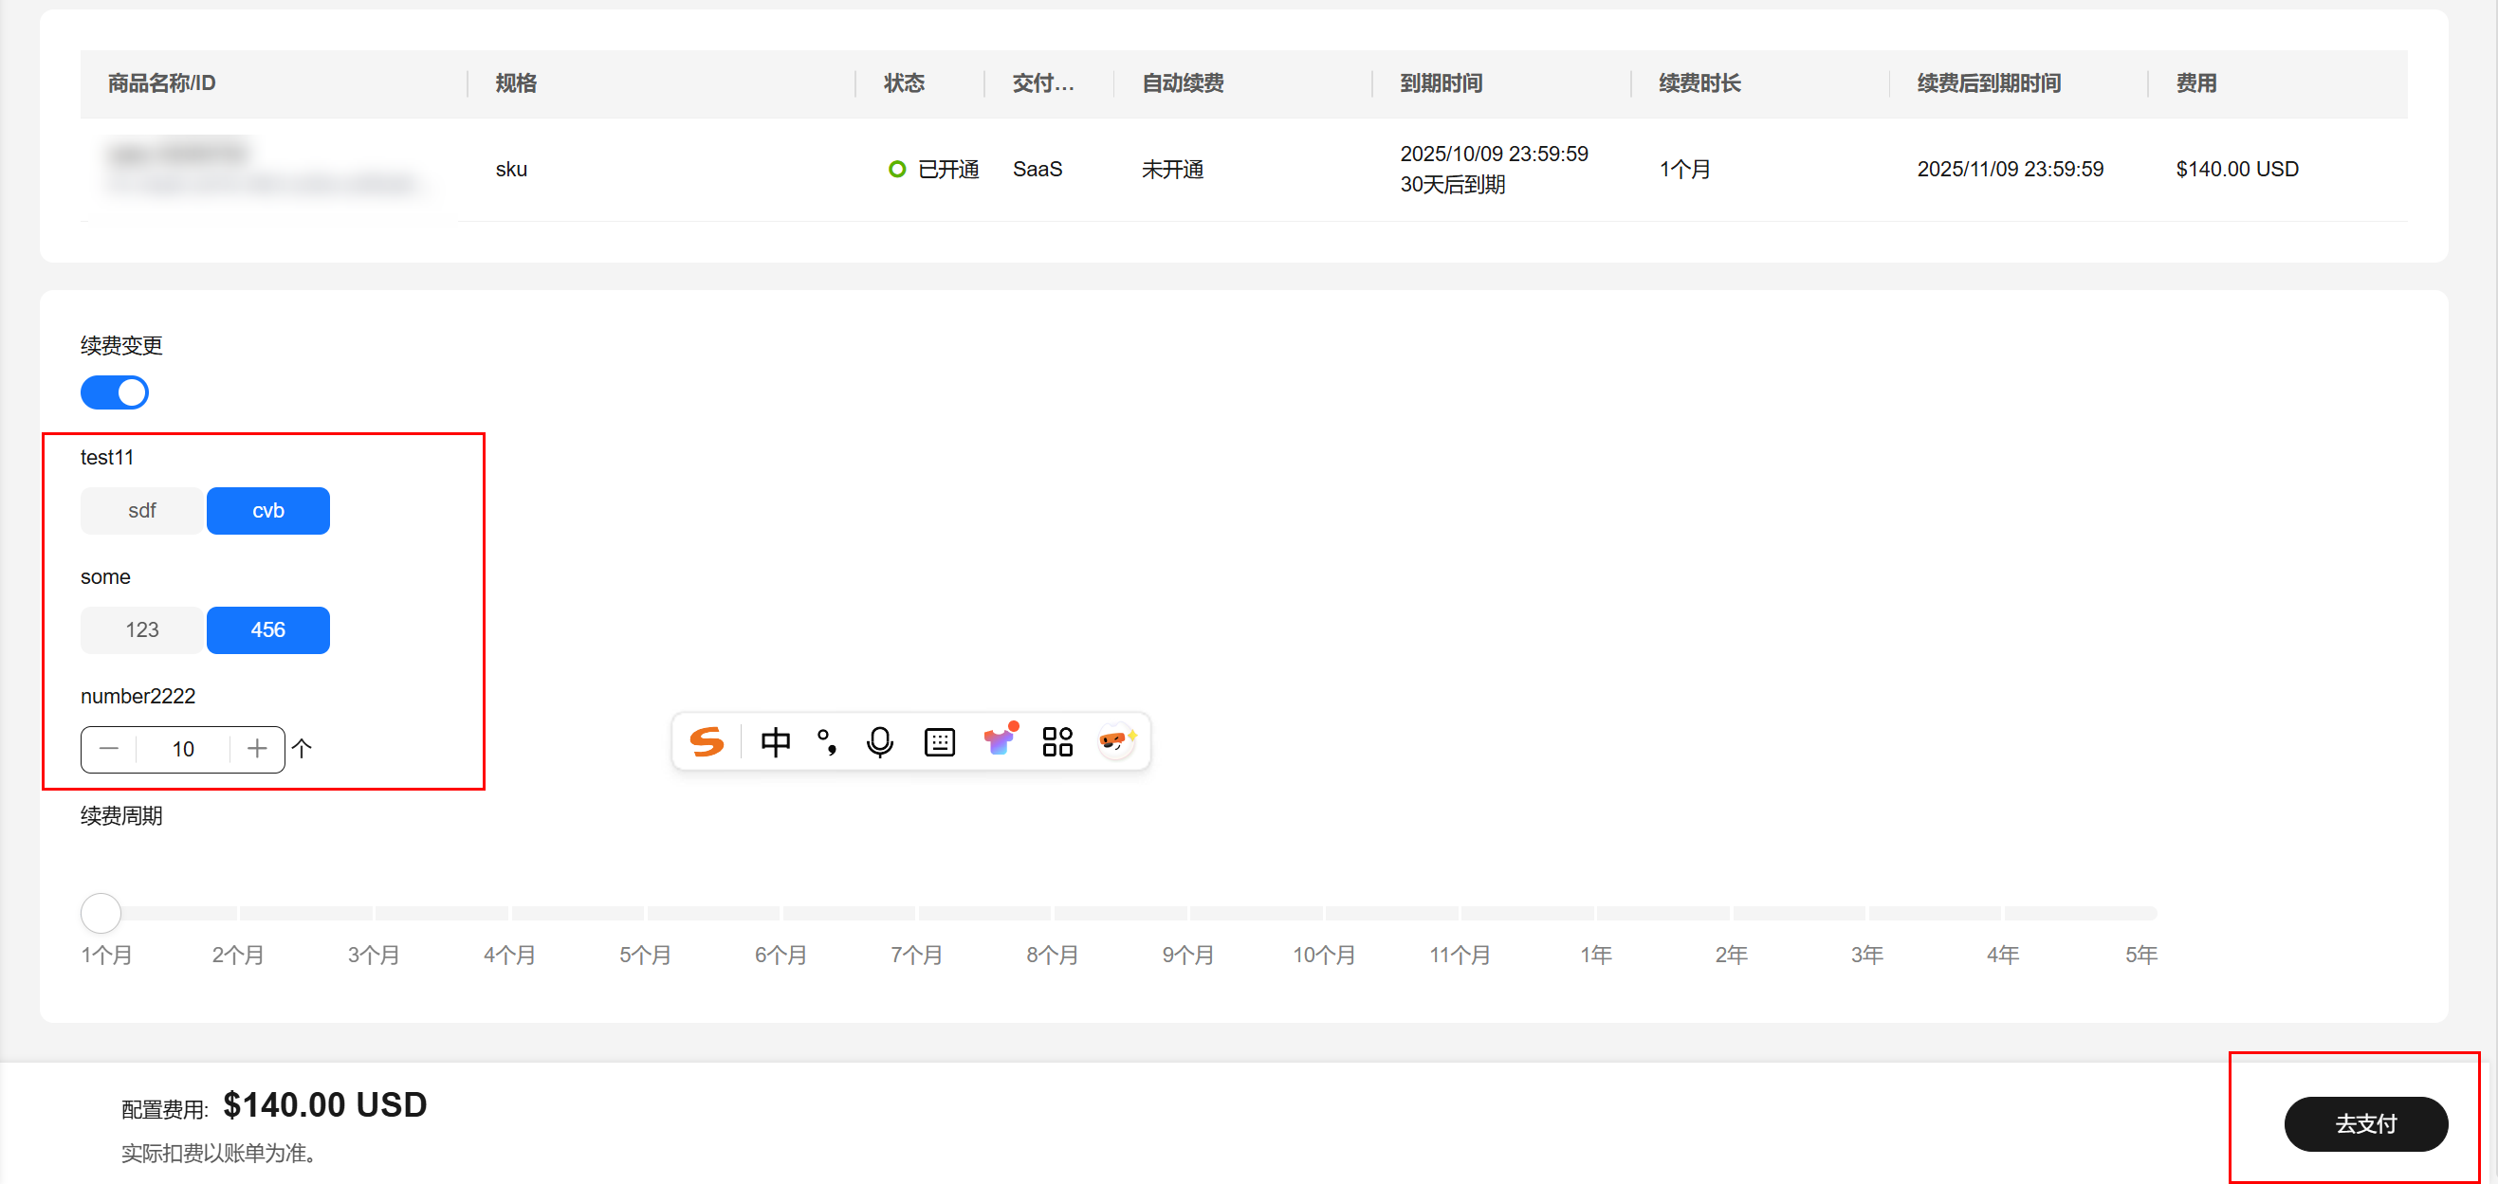The image size is (2498, 1184).
Task: Click the number2222 quantity input field
Action: [183, 750]
